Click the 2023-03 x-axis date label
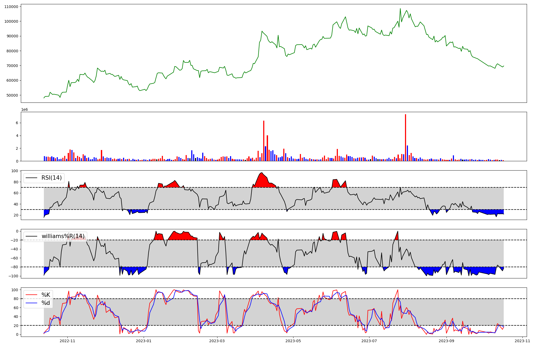 coord(217,341)
